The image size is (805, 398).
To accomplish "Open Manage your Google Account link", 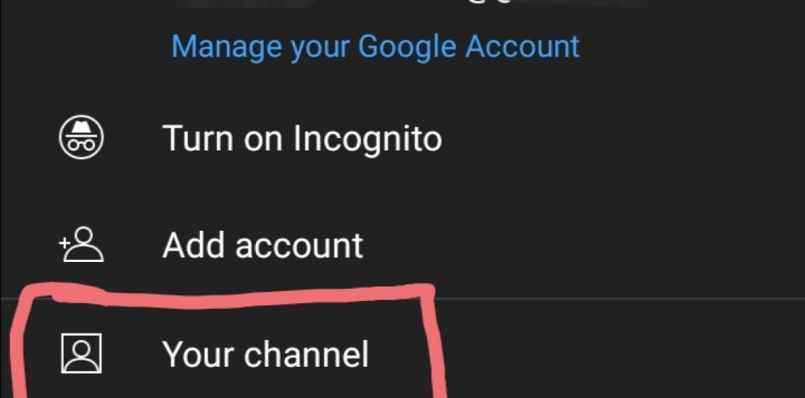I will tap(375, 47).
